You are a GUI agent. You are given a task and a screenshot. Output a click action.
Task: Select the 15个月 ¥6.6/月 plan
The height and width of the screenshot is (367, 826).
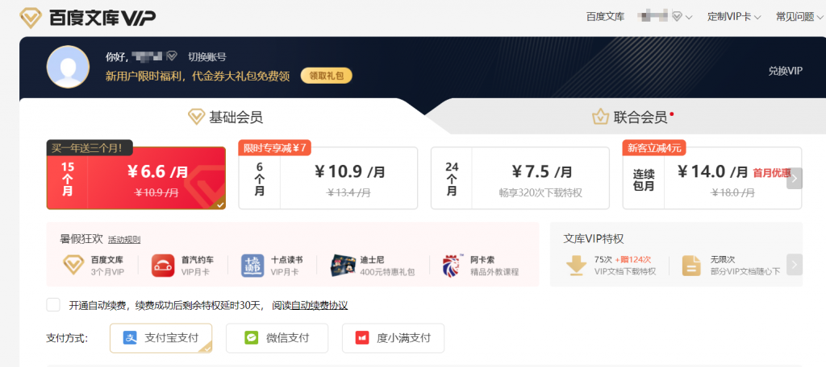click(x=136, y=178)
